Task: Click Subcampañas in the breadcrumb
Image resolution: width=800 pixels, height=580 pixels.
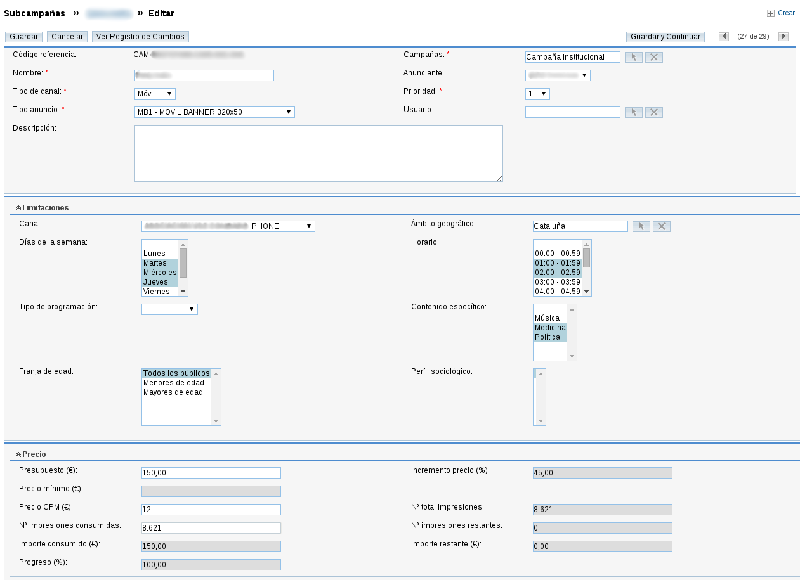Action: point(35,13)
